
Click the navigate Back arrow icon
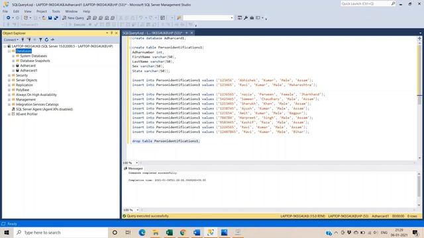click(9, 18)
